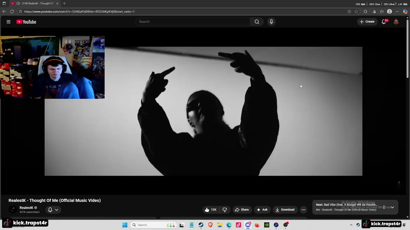Share this video

(x=242, y=210)
